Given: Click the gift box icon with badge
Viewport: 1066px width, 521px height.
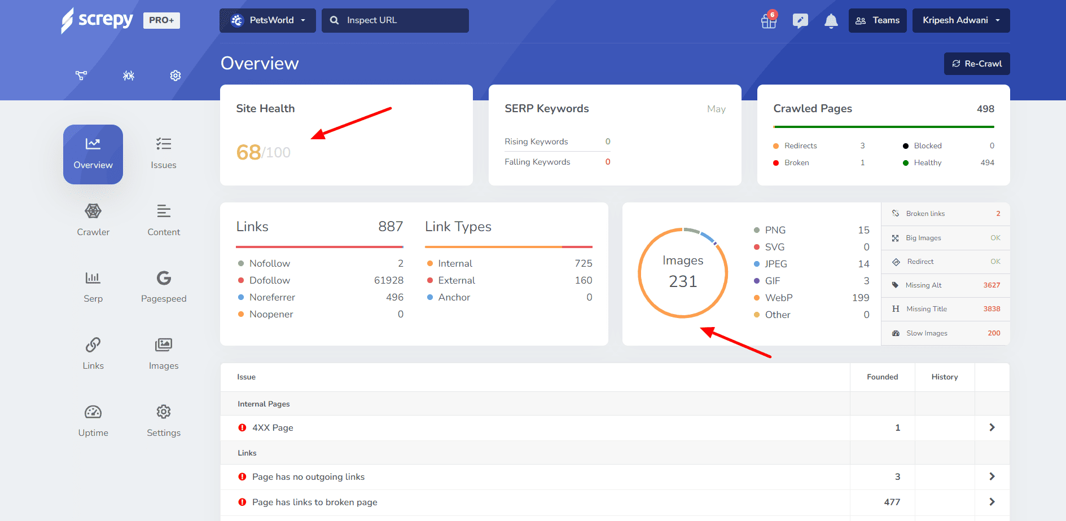Looking at the screenshot, I should point(769,21).
